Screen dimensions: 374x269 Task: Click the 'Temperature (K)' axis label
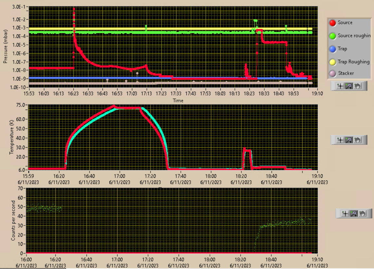[x=11, y=137]
